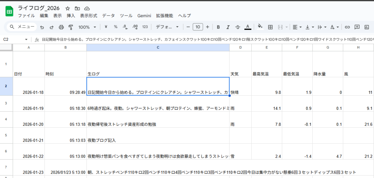Open the 拡張機能 menu
The image size is (374, 178).
point(164,16)
